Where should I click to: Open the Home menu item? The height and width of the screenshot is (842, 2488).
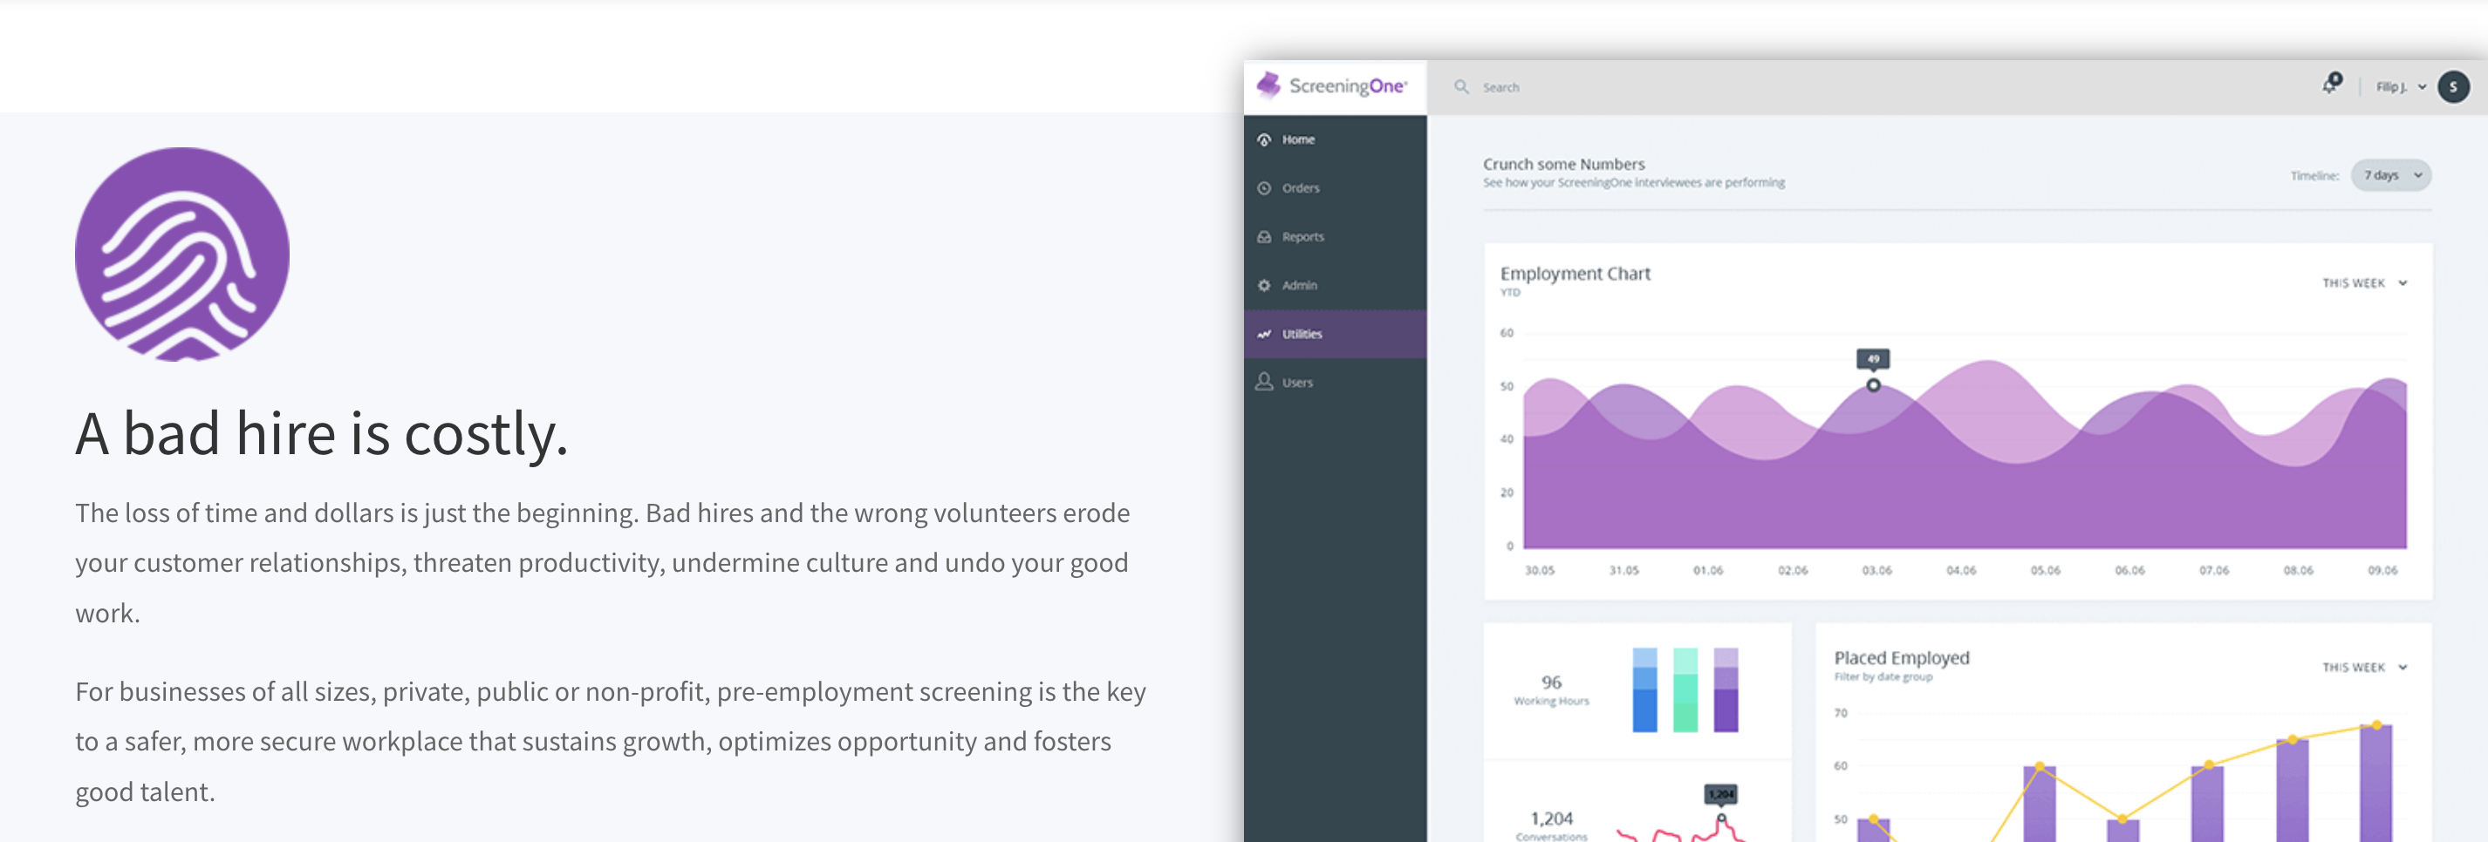click(x=1335, y=139)
